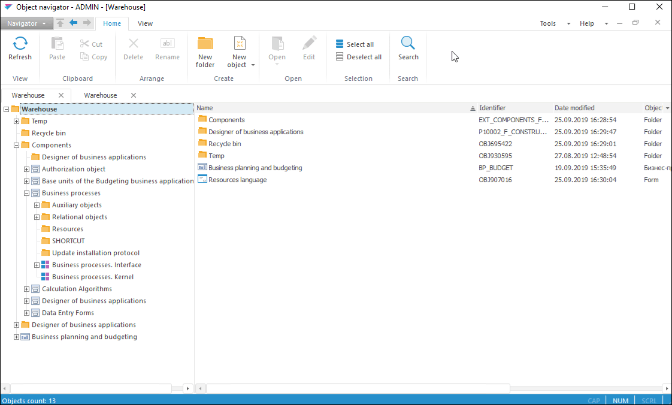Click the Business processes. Interface assembly icon
672x405 pixels.
pyautogui.click(x=45, y=265)
